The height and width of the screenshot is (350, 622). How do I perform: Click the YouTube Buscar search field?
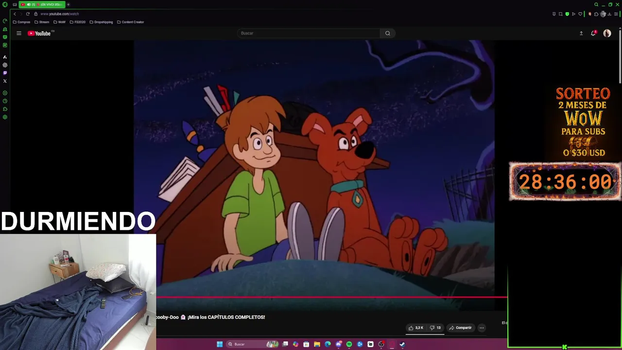[309, 33]
